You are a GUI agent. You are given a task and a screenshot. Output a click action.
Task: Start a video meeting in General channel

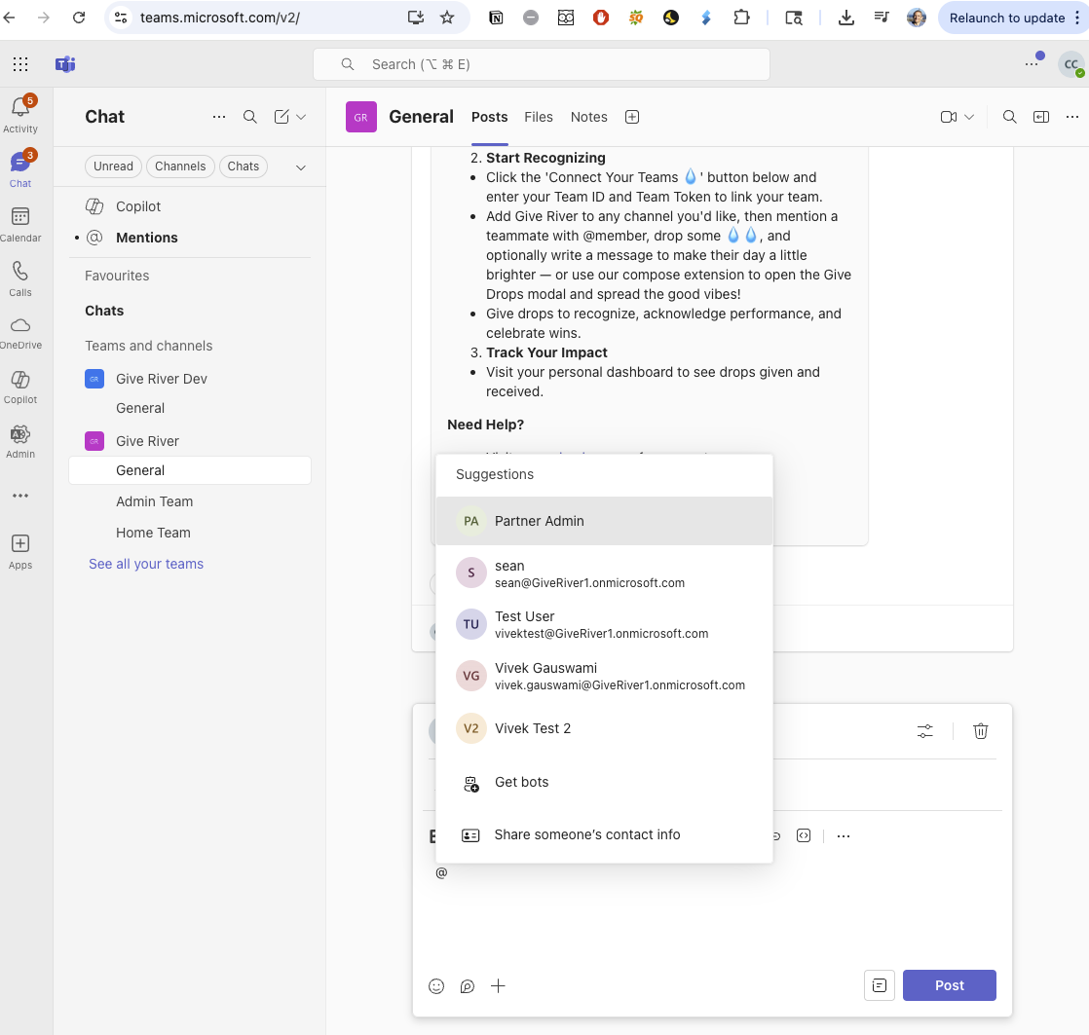[948, 117]
